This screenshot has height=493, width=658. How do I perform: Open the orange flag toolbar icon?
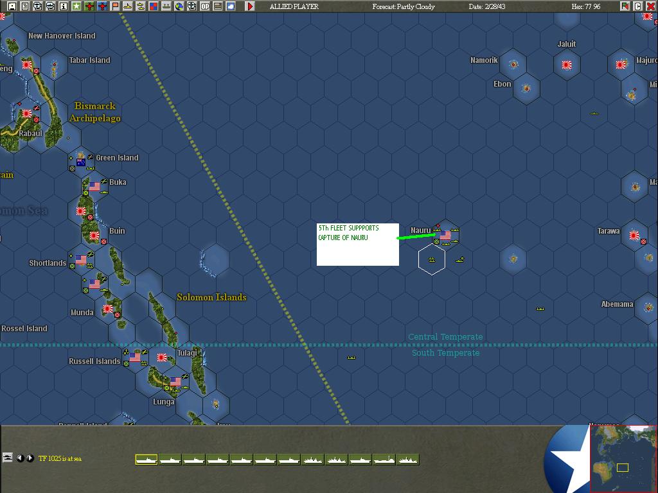(x=115, y=6)
